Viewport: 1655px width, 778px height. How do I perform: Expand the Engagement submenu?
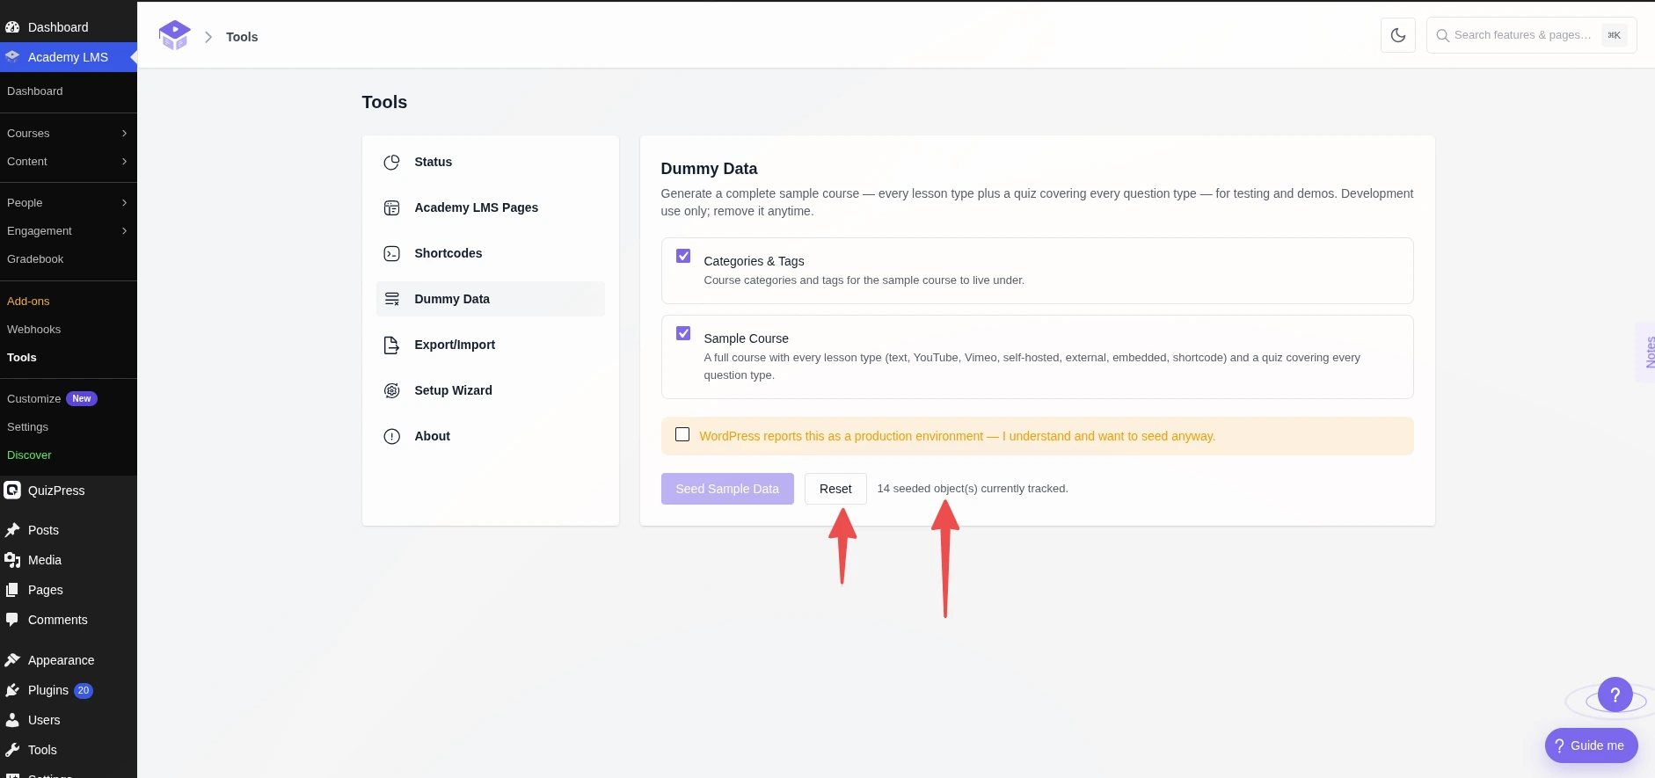69,231
